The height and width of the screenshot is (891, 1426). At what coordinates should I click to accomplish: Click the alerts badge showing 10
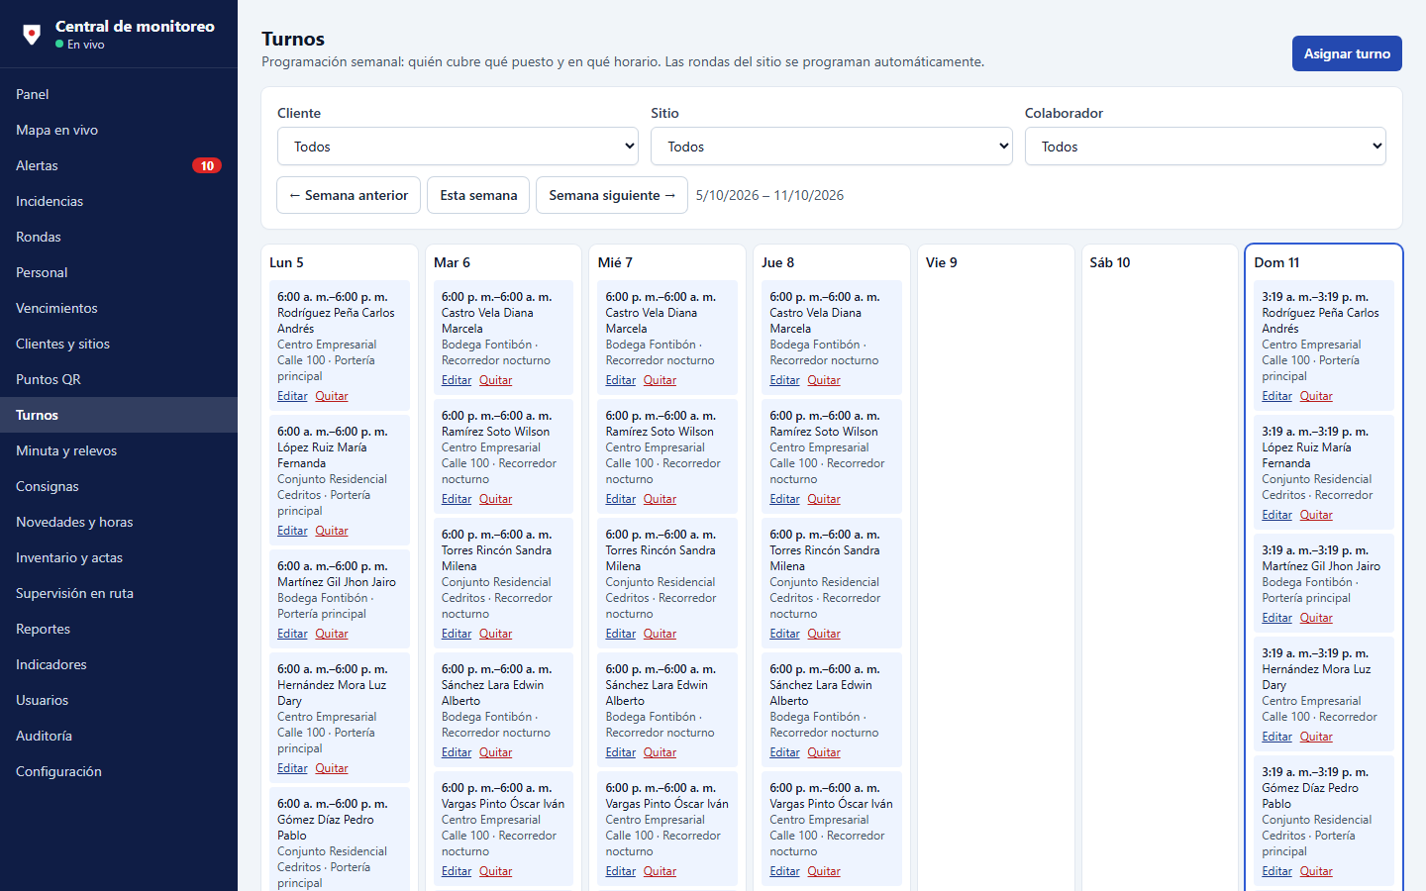(206, 165)
